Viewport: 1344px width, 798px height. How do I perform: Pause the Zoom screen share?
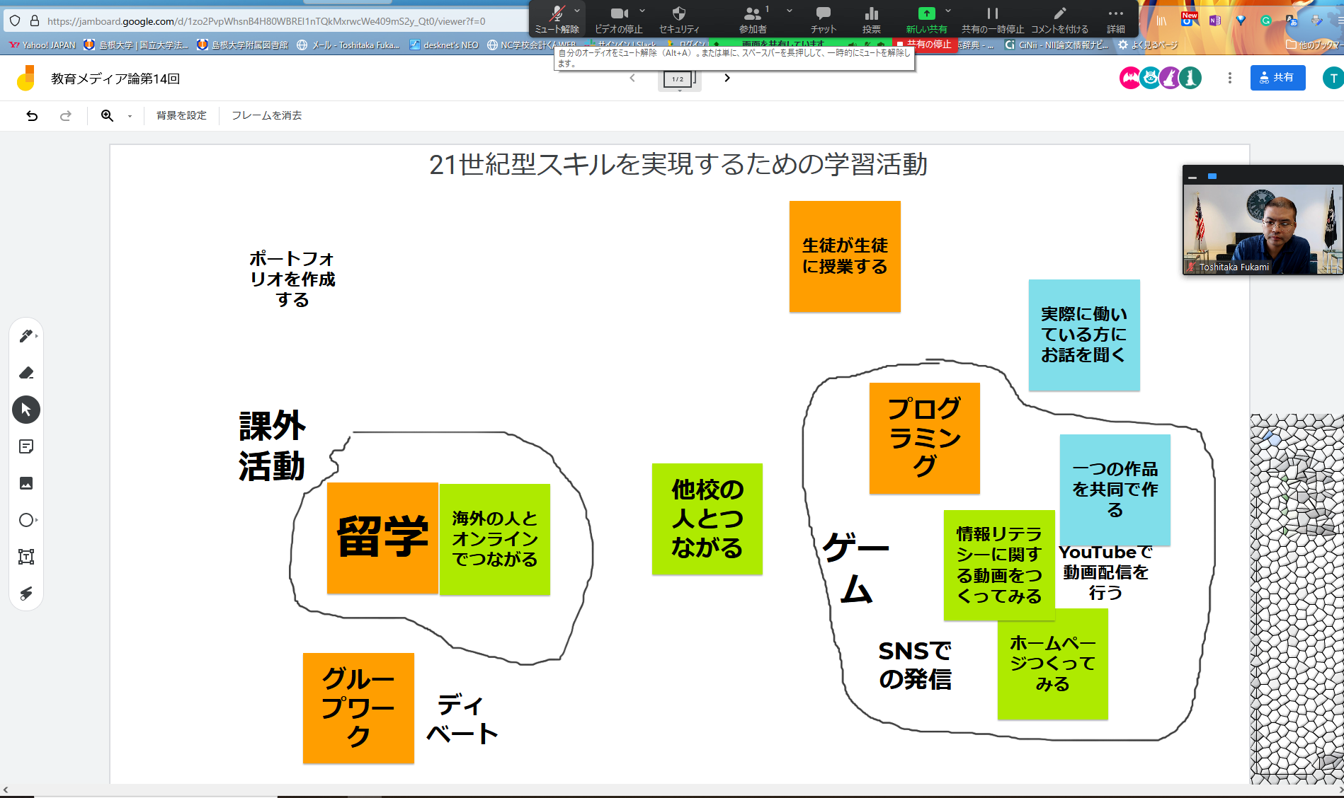click(992, 18)
